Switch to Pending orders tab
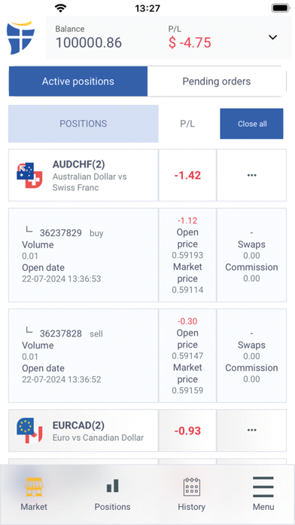 point(217,81)
